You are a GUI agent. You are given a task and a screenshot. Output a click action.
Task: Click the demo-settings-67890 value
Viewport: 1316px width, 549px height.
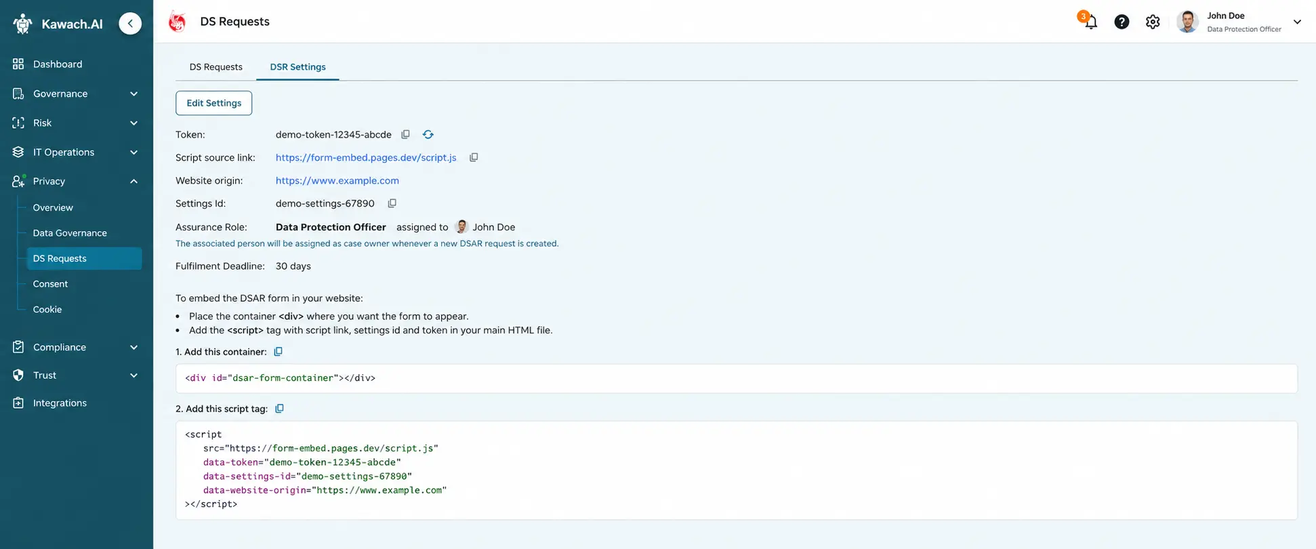click(325, 203)
